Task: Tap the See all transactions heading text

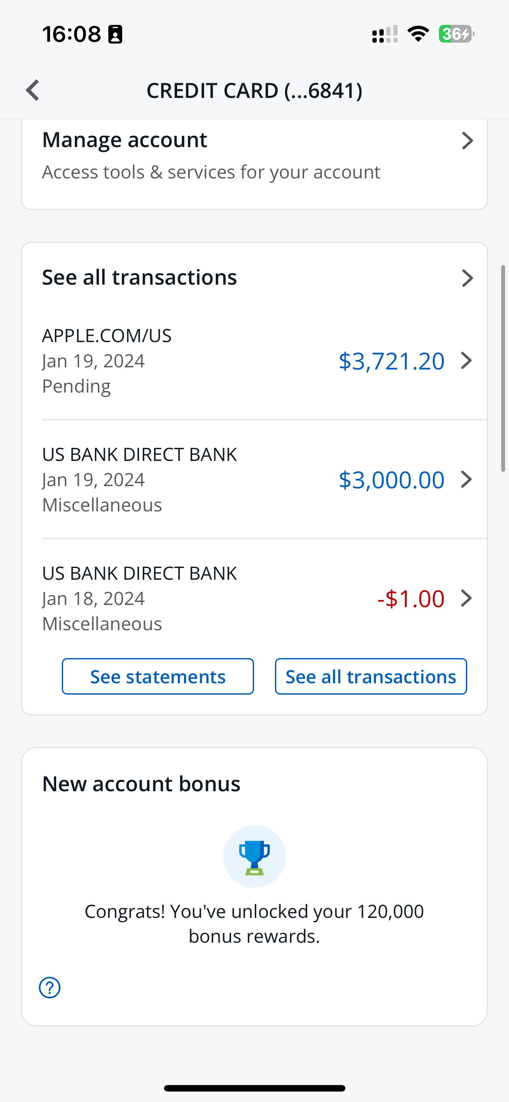Action: coord(139,278)
